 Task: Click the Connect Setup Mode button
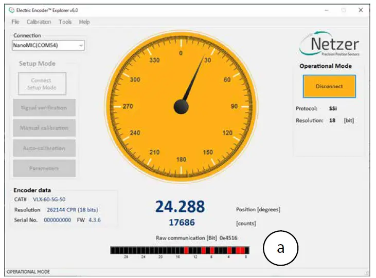[x=42, y=84]
